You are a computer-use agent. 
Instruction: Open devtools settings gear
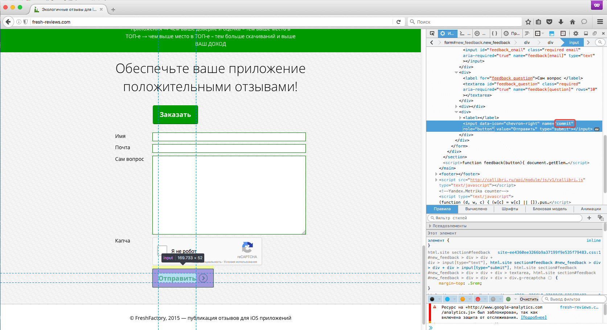[576, 33]
